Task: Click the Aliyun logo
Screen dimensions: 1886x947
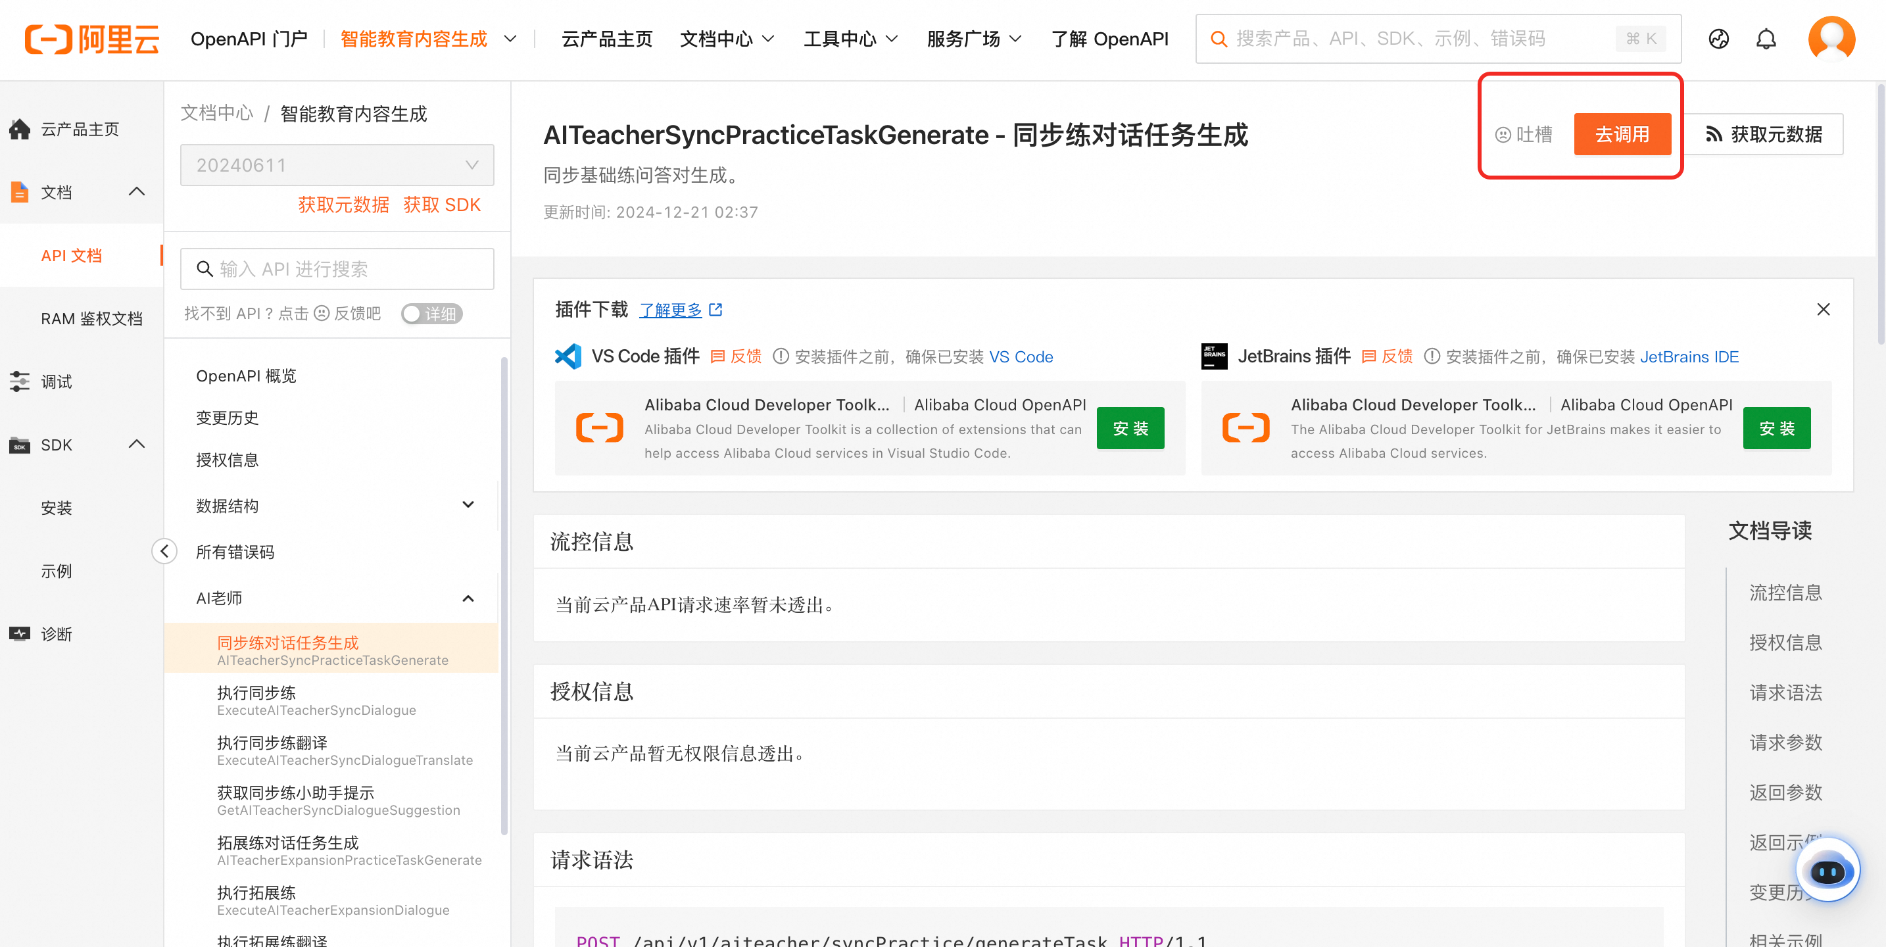Action: point(92,39)
